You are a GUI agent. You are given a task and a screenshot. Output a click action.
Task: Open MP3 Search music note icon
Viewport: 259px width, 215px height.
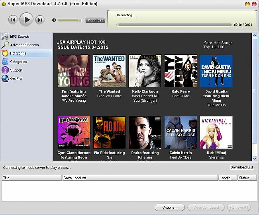pos(5,36)
